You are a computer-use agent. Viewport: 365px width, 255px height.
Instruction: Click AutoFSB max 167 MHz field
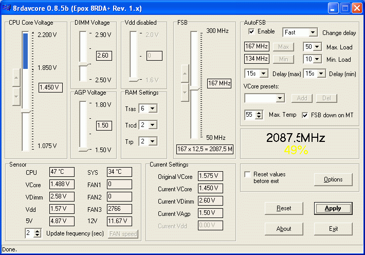257,46
